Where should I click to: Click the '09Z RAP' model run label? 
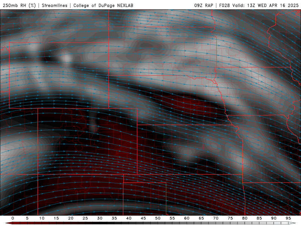204,5
